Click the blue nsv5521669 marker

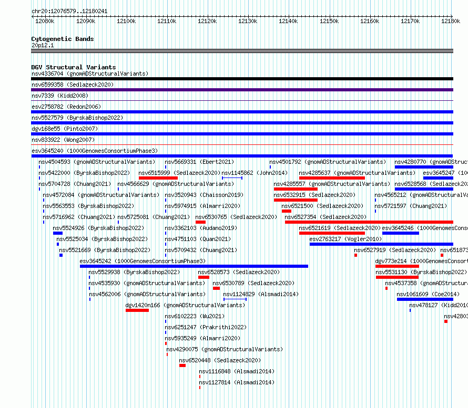(x=61, y=255)
